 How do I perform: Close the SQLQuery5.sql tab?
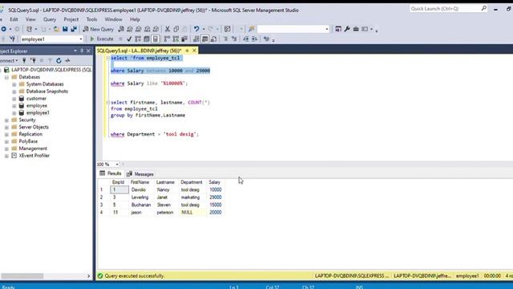click(x=194, y=51)
